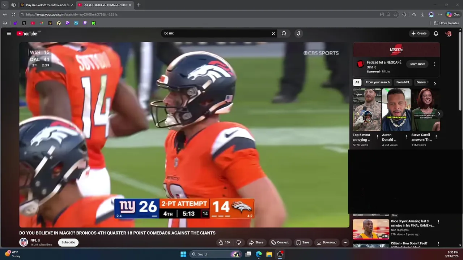Click the video player frame
The height and width of the screenshot is (260, 463).
tap(184, 135)
